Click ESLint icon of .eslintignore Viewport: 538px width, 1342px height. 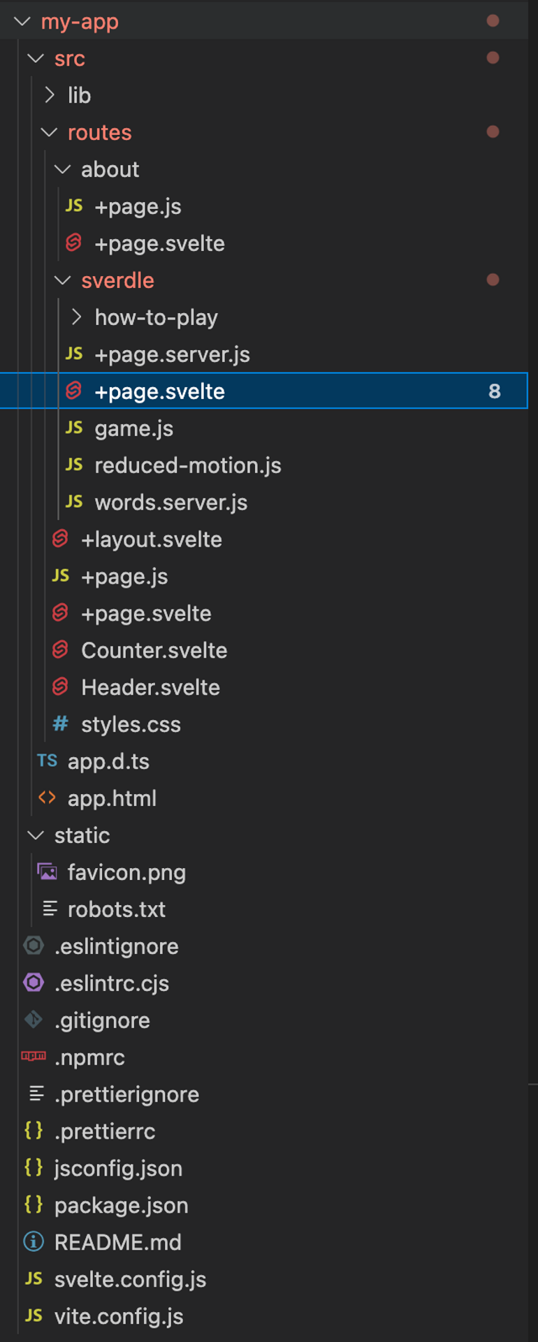[34, 946]
